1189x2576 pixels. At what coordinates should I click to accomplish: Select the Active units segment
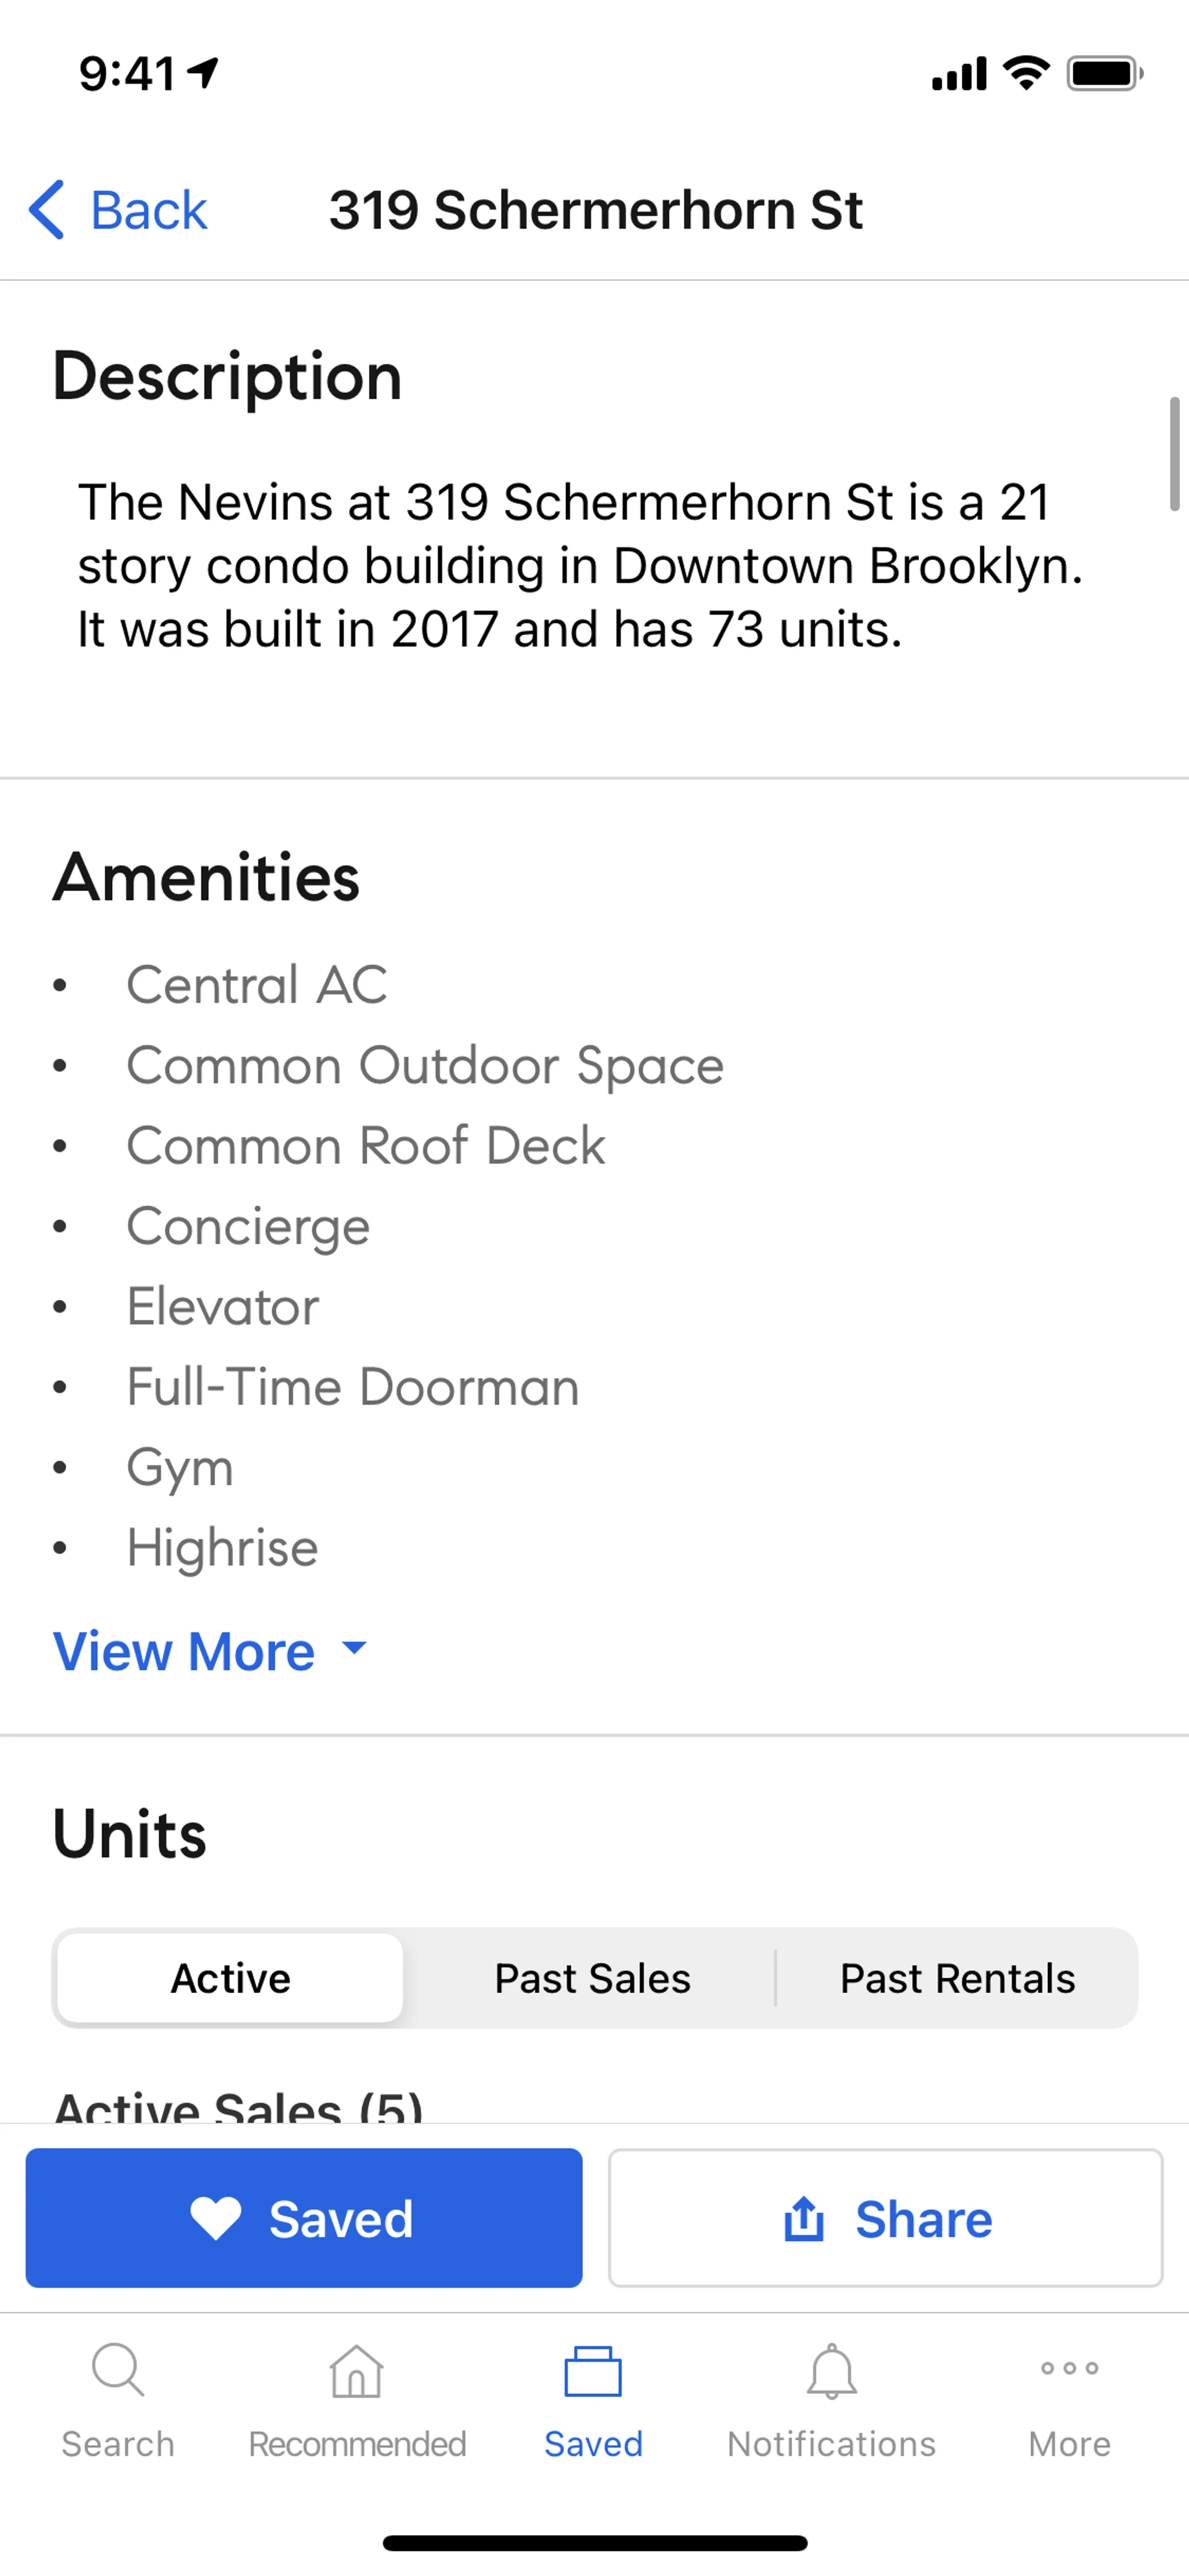pyautogui.click(x=231, y=1978)
